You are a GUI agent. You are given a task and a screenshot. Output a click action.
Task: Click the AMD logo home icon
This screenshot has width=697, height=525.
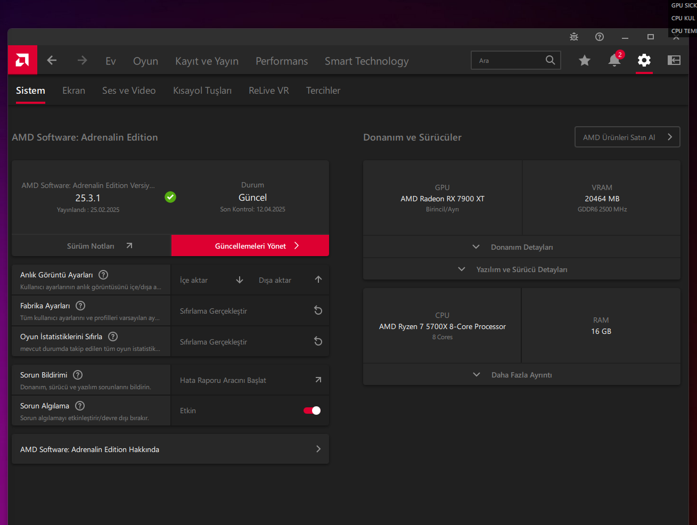[x=22, y=60]
